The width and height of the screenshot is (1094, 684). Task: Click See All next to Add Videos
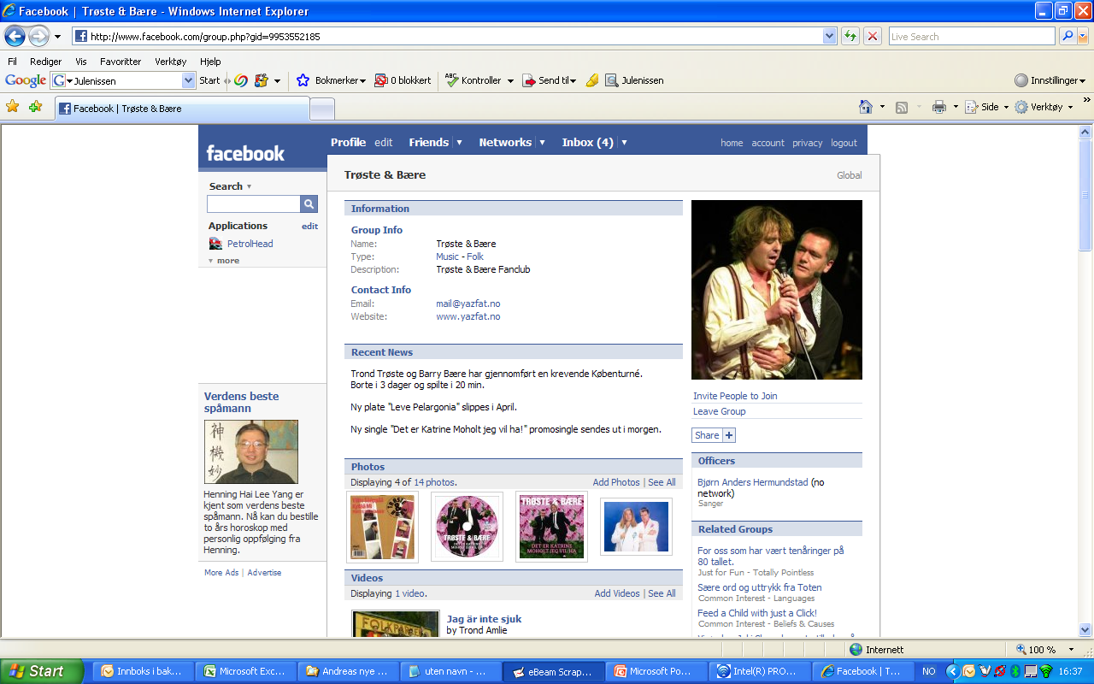(x=662, y=593)
